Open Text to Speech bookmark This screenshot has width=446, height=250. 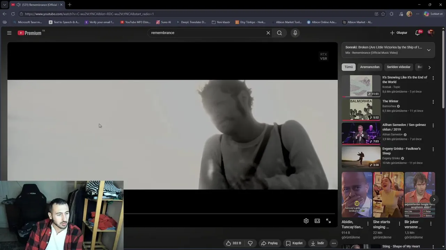pyautogui.click(x=64, y=22)
